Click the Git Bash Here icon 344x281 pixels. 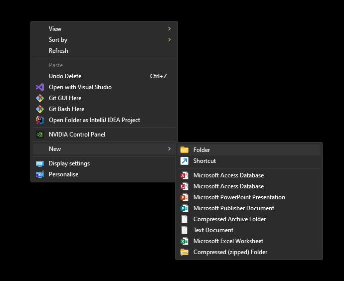(40, 109)
